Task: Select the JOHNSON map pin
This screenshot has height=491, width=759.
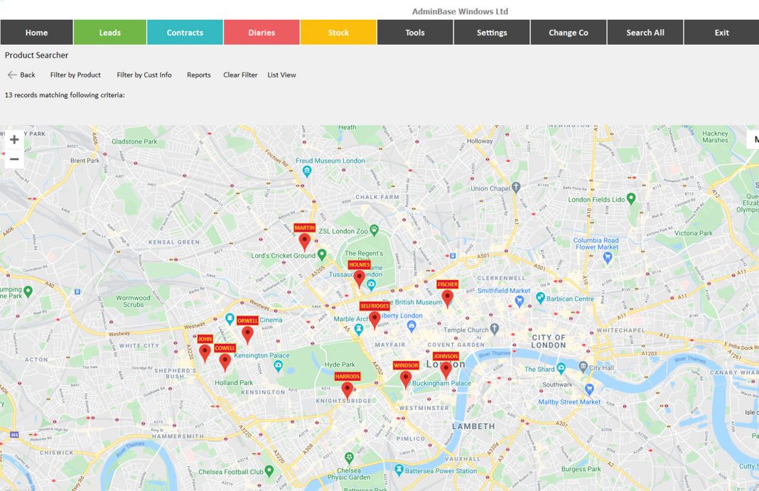Action: [x=446, y=369]
